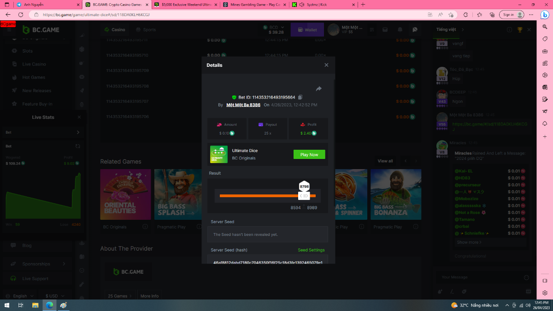Click the Play Now button
Image resolution: width=553 pixels, height=311 pixels.
309,155
